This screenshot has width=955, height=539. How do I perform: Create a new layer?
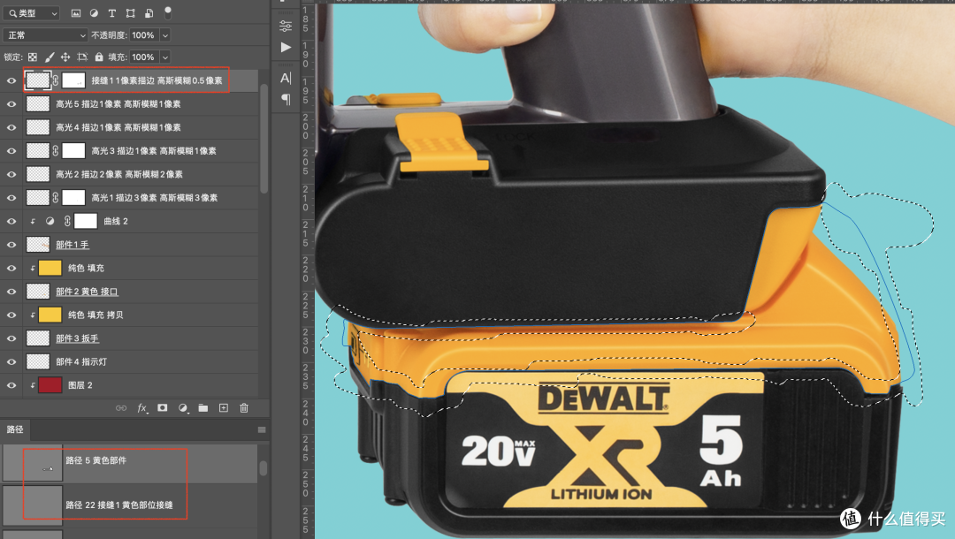tap(224, 408)
